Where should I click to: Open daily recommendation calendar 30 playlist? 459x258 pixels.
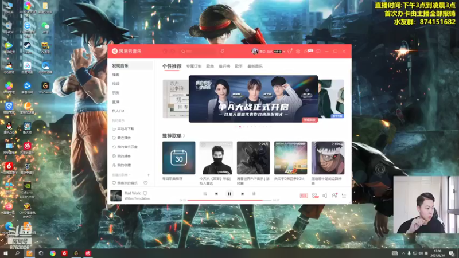[178, 158]
